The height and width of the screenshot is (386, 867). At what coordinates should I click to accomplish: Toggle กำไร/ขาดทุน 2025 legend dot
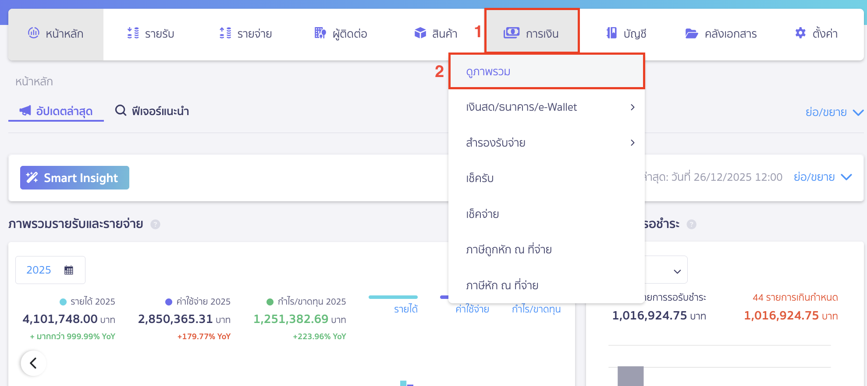270,302
